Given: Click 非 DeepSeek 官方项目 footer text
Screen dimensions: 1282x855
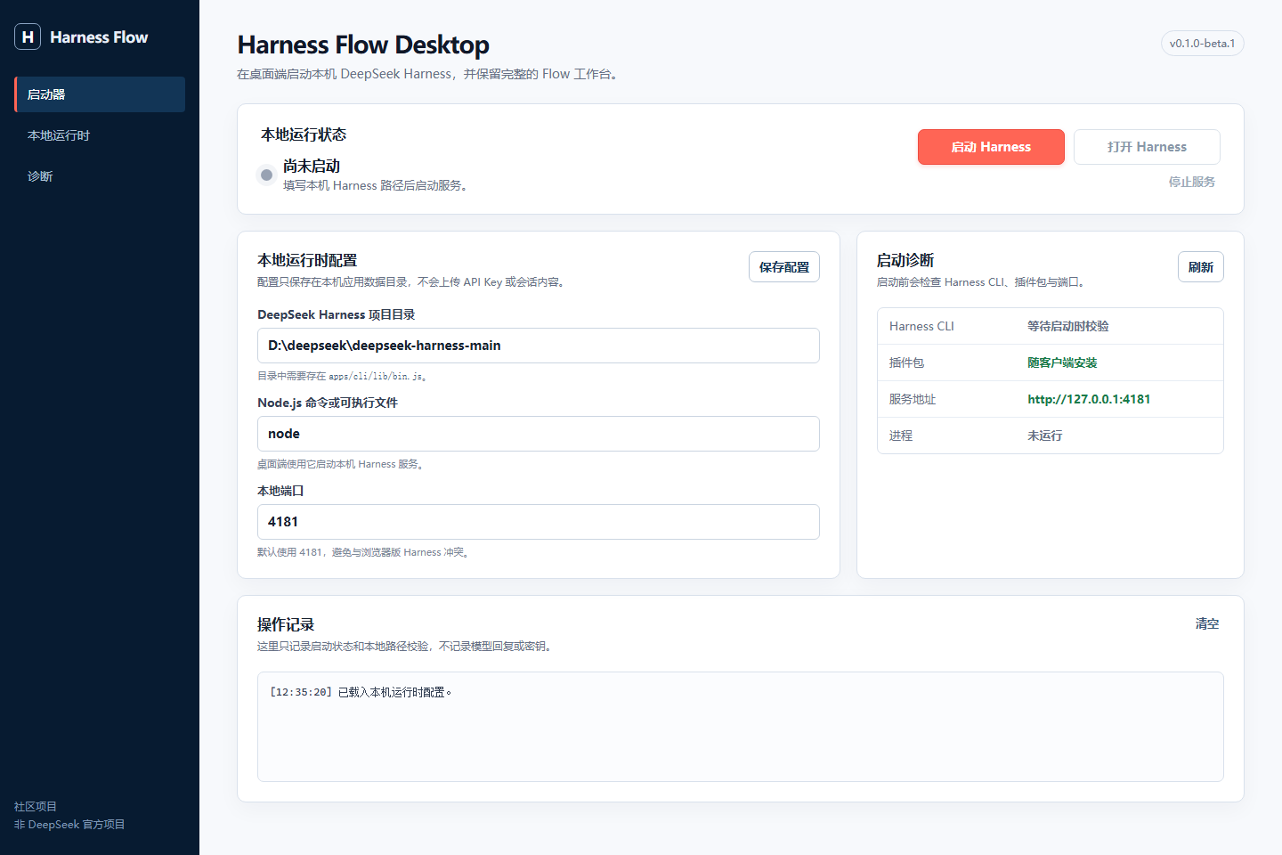Looking at the screenshot, I should [69, 825].
